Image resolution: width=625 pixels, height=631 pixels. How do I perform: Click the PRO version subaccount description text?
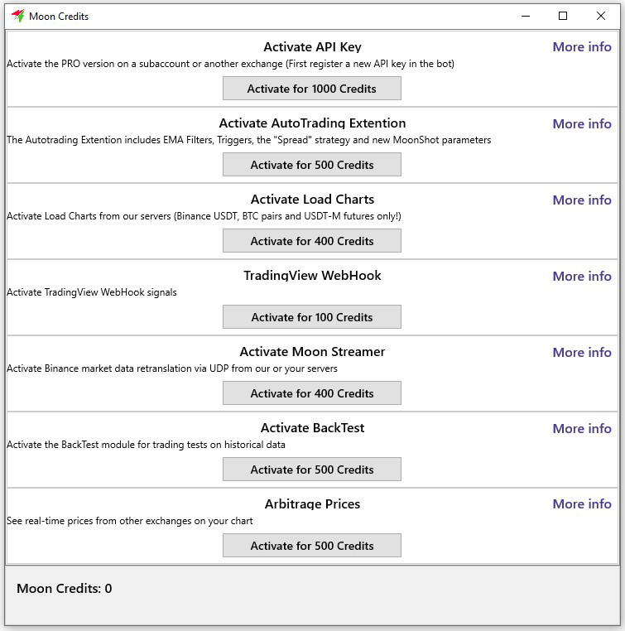[230, 64]
